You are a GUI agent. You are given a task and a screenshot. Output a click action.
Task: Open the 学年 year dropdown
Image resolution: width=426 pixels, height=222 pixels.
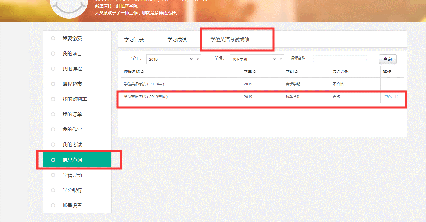point(170,59)
